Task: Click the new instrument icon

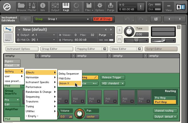Action: (x=8, y=37)
